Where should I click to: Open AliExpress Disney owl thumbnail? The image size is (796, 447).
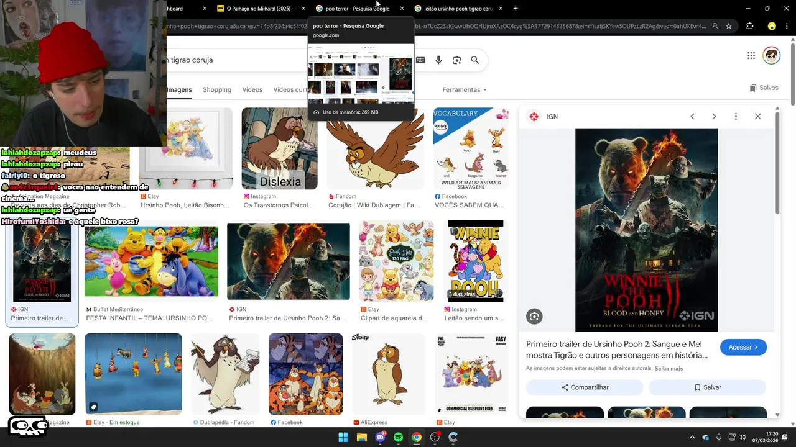point(389,374)
